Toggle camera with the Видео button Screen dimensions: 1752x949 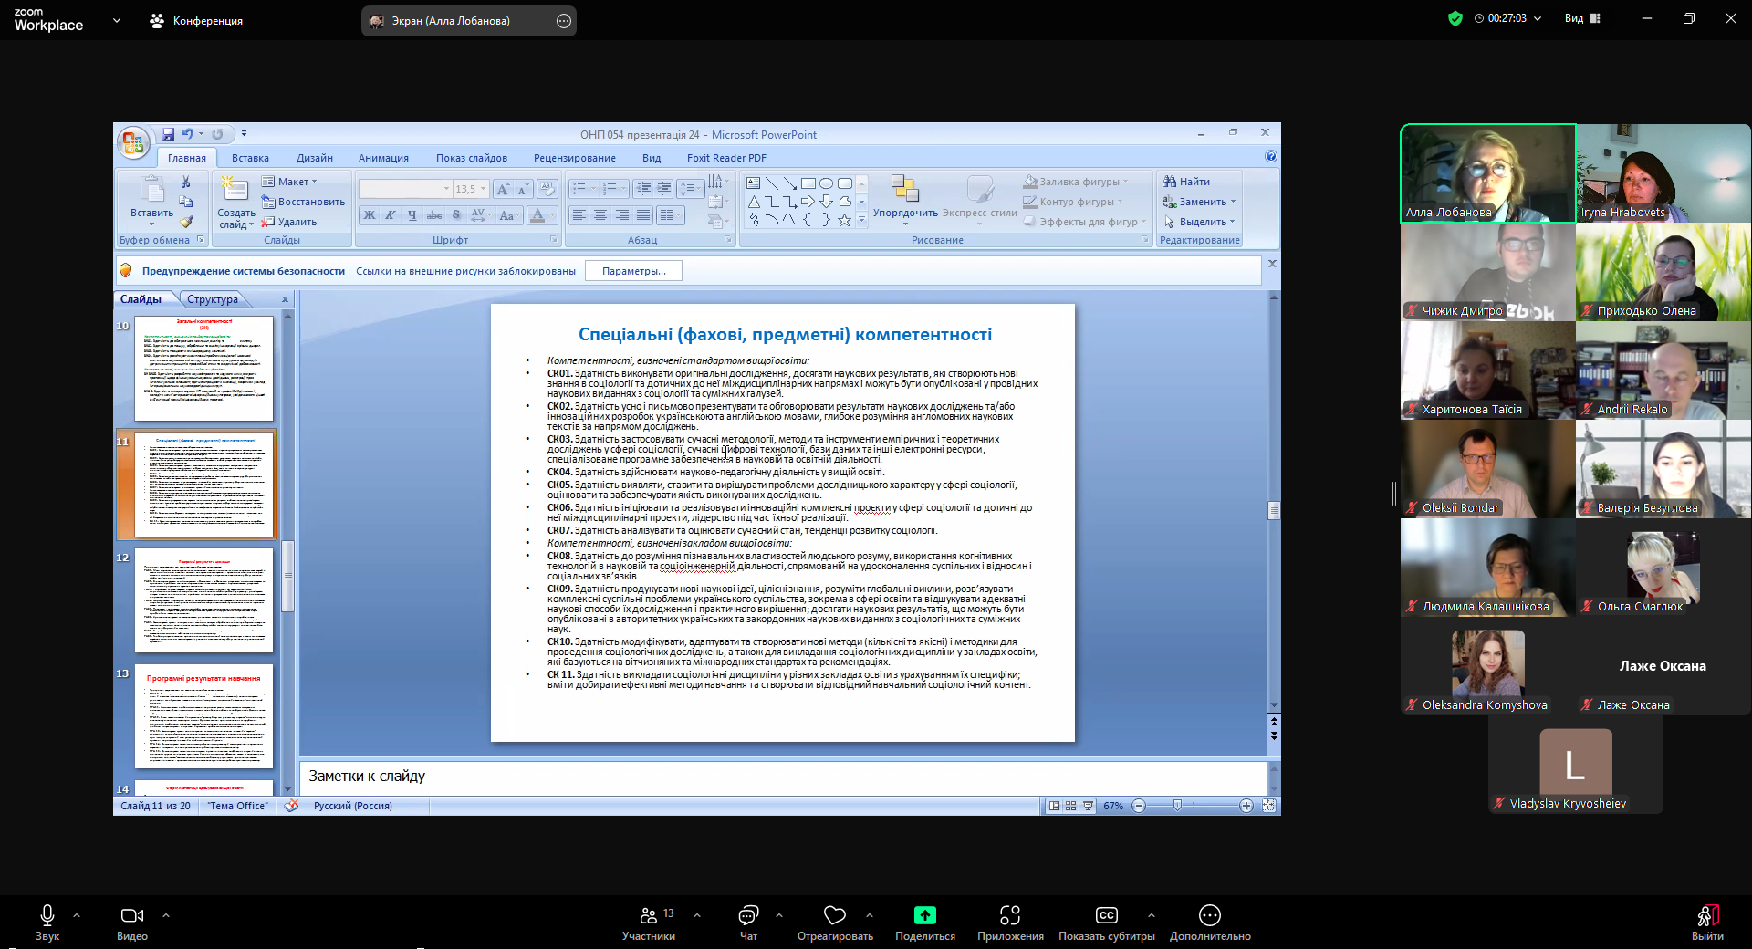[132, 923]
